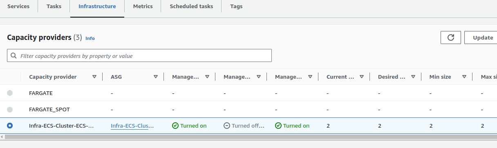Click sort arrow on Min size column
Screen dimensions: 497x148
pos(464,77)
